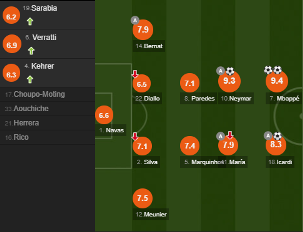Click the assist icon above Bernat's rating
303x232 pixels.
pyautogui.click(x=135, y=20)
